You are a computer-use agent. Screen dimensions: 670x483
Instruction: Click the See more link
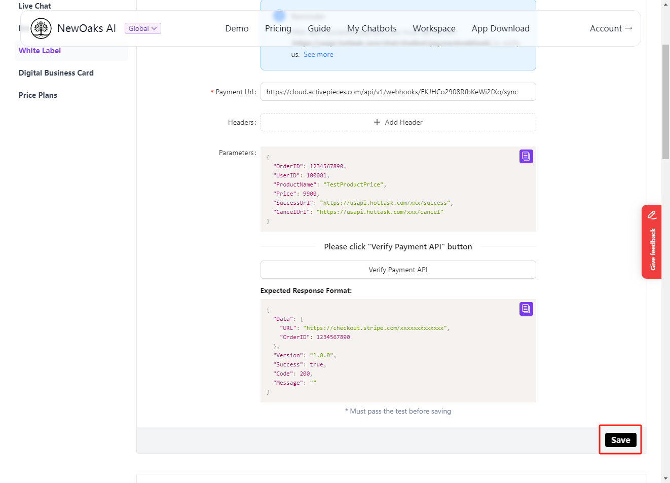point(318,55)
